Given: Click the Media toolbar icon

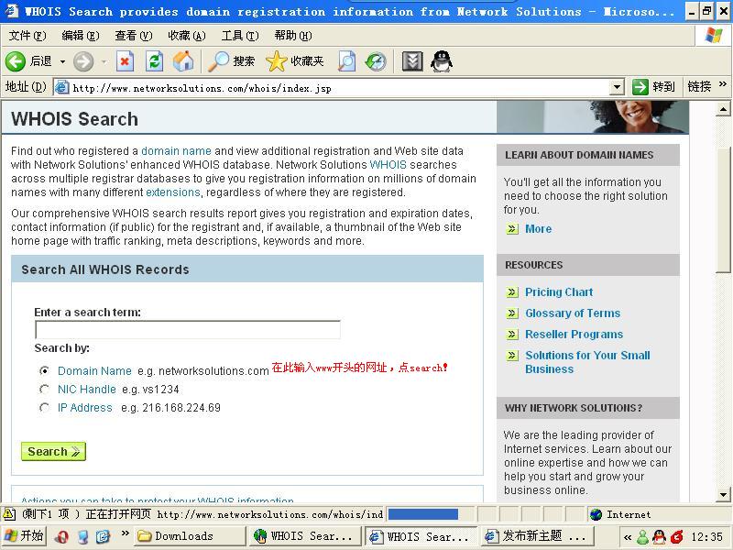Looking at the screenshot, I should [x=347, y=61].
